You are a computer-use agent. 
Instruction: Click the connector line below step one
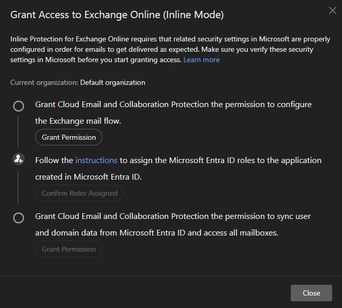19,132
